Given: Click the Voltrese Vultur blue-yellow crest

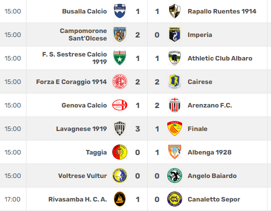Looking at the screenshot, I should coord(120,175).
